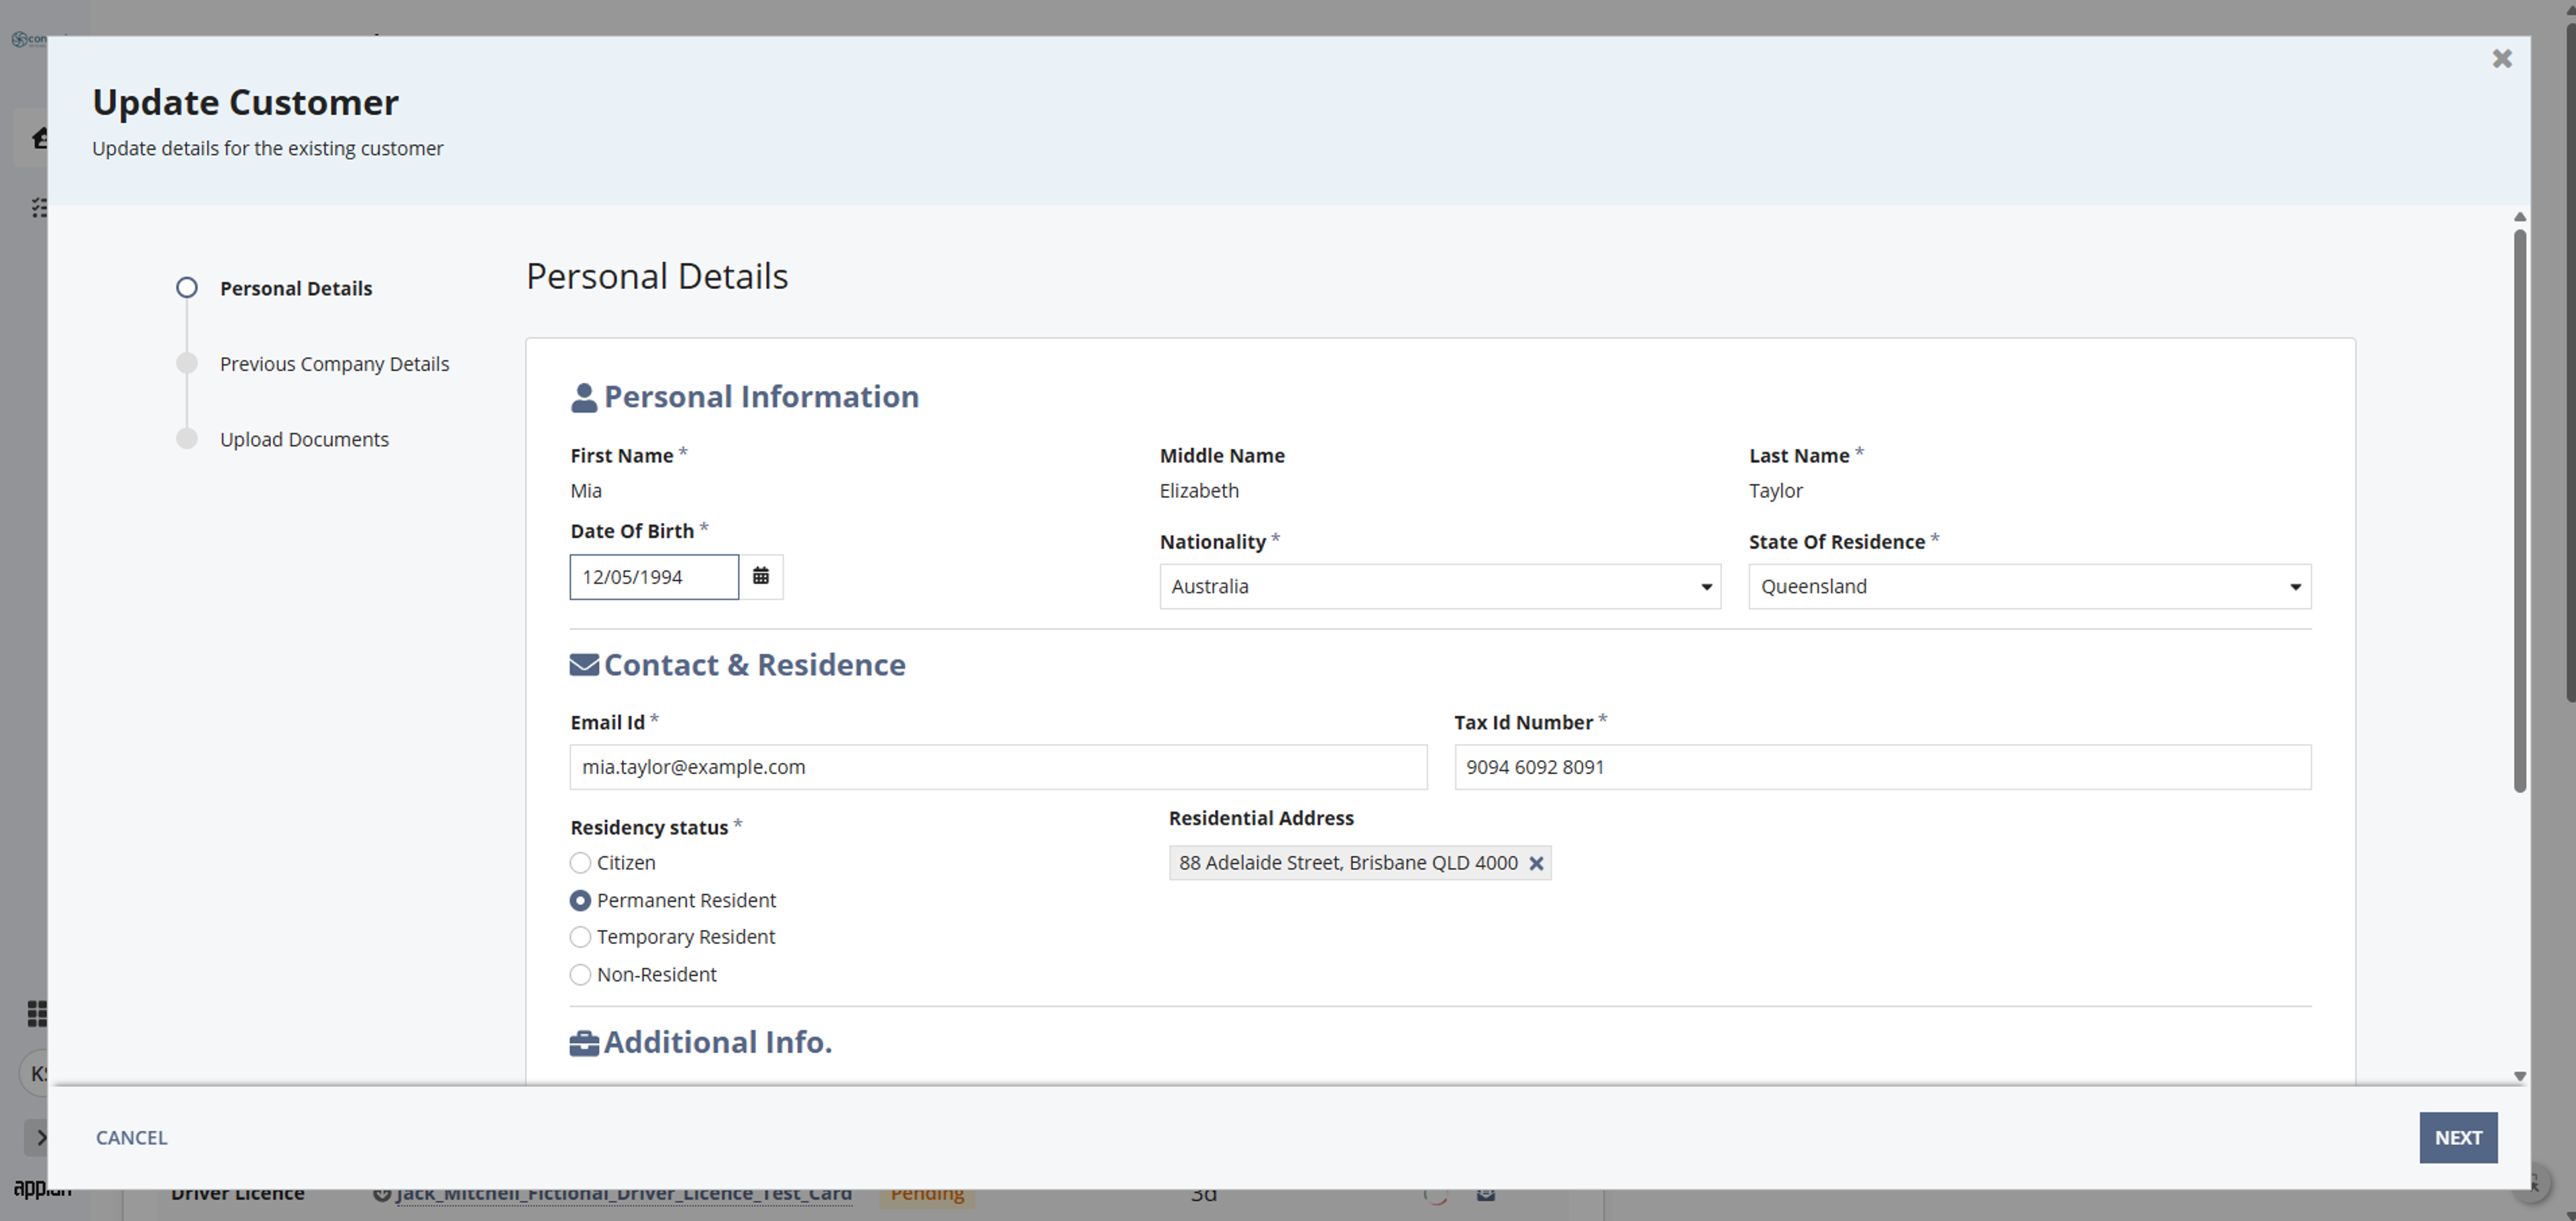This screenshot has height=1221, width=2576.
Task: Choose Temporary Resident residency status
Action: (x=580, y=937)
